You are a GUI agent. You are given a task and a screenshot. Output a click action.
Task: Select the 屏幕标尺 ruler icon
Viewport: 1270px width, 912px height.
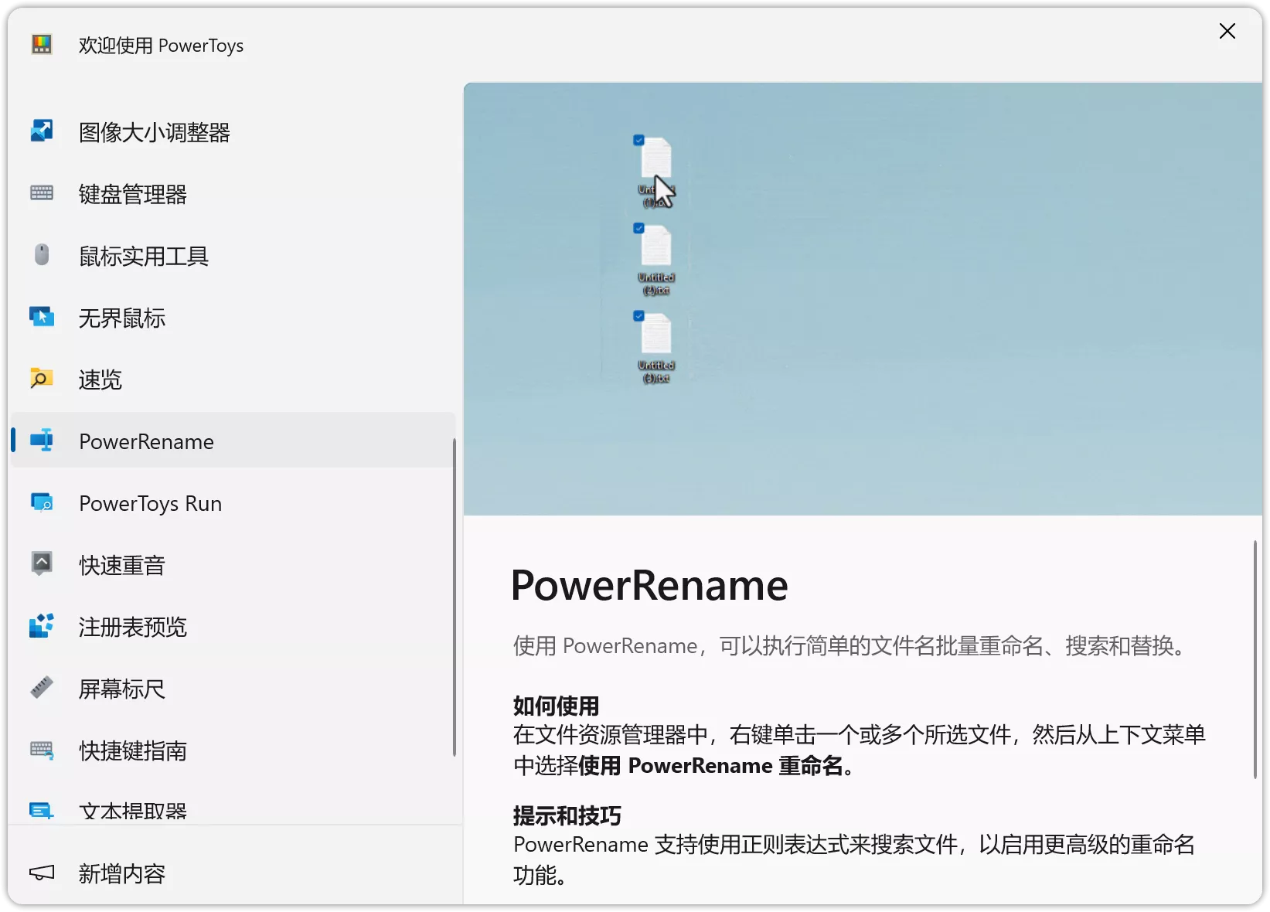coord(41,688)
